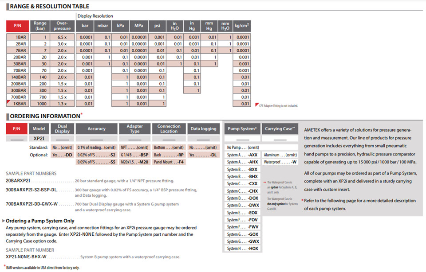Select the RANGE & RESOLUTION TABLE heading
Screen dimensions: 426x272
(x=49, y=6)
